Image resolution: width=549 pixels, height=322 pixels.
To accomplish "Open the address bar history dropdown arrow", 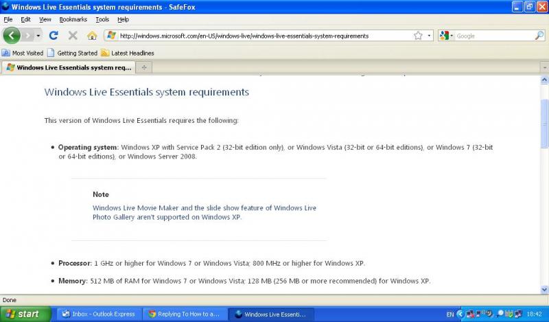I will click(x=429, y=36).
